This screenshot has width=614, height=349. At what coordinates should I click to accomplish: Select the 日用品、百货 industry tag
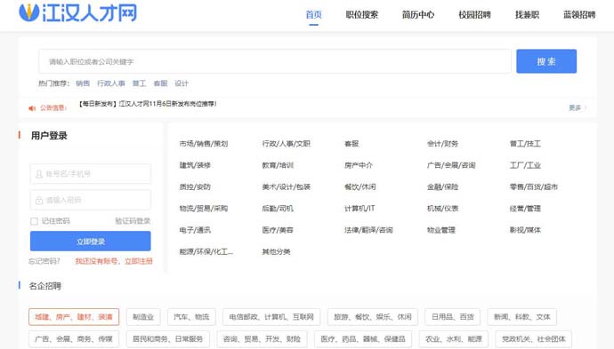[x=453, y=317]
